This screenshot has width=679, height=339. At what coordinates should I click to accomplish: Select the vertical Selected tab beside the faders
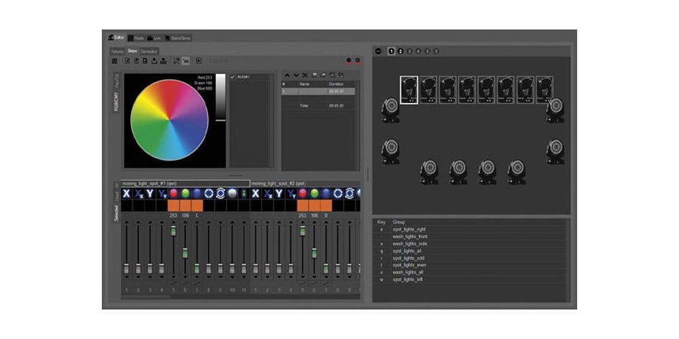tap(117, 214)
